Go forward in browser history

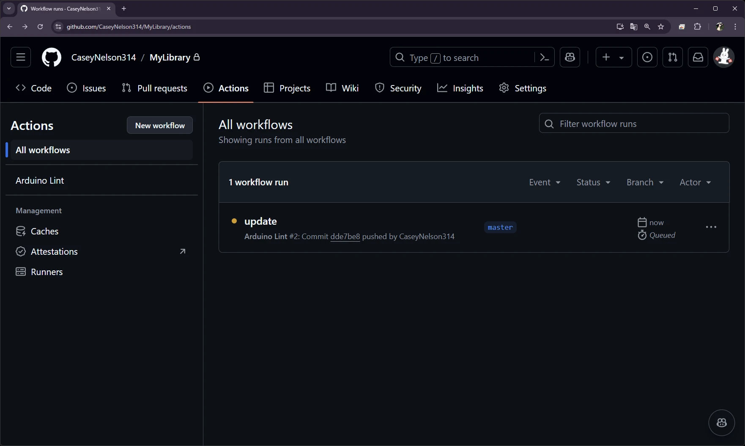25,27
